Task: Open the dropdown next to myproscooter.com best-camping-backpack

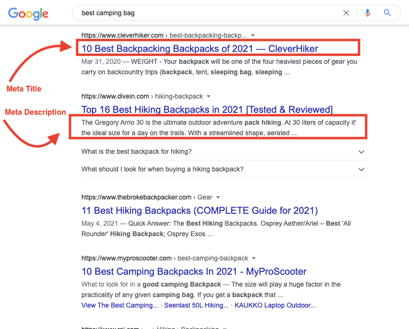Action: click(x=253, y=258)
